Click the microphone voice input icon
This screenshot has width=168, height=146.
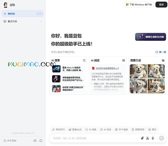(x=153, y=138)
